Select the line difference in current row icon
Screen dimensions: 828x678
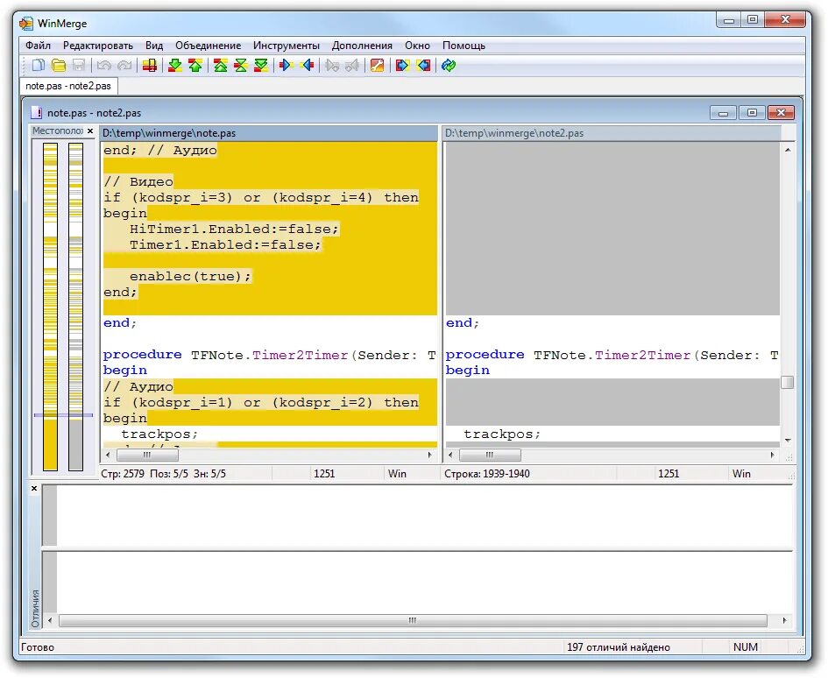coord(150,66)
